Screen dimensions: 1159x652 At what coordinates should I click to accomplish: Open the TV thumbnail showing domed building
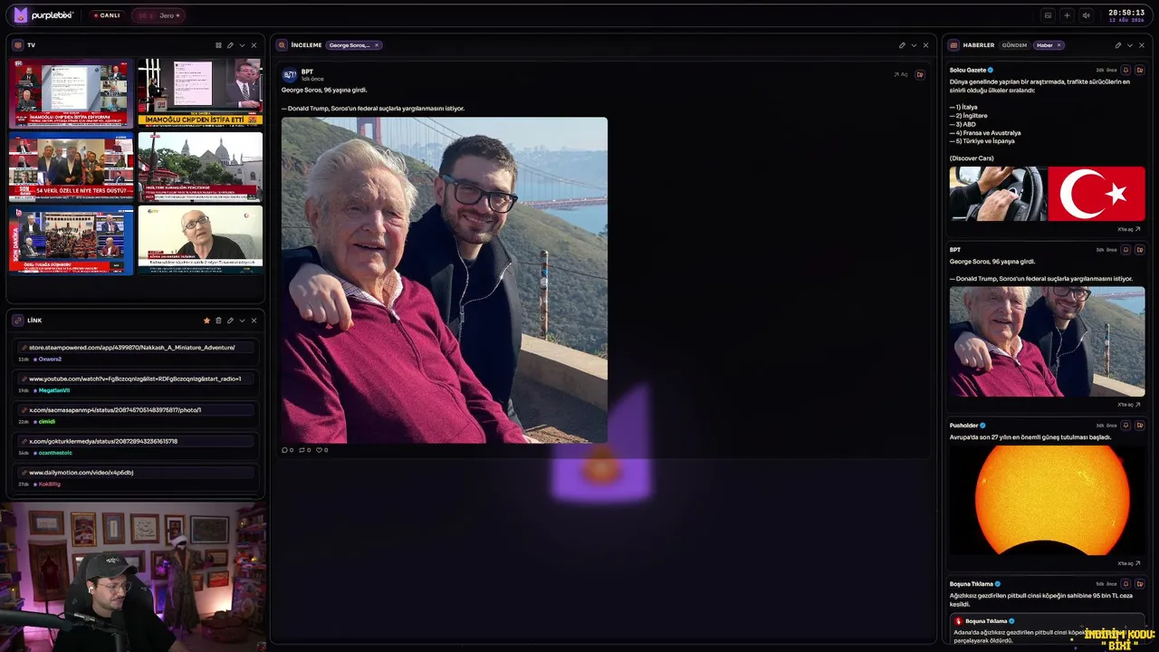pyautogui.click(x=200, y=167)
